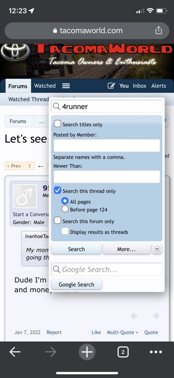
Task: Open the hamburger menu in the forum navbar
Action: tap(66, 86)
